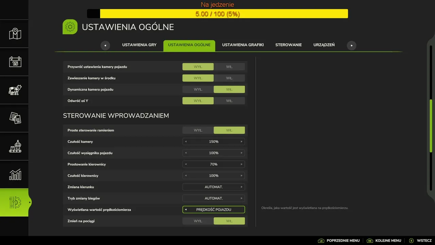Click the Sterowanie wprowadzaniem heading
Image resolution: width=435 pixels, height=245 pixels.
click(x=116, y=116)
